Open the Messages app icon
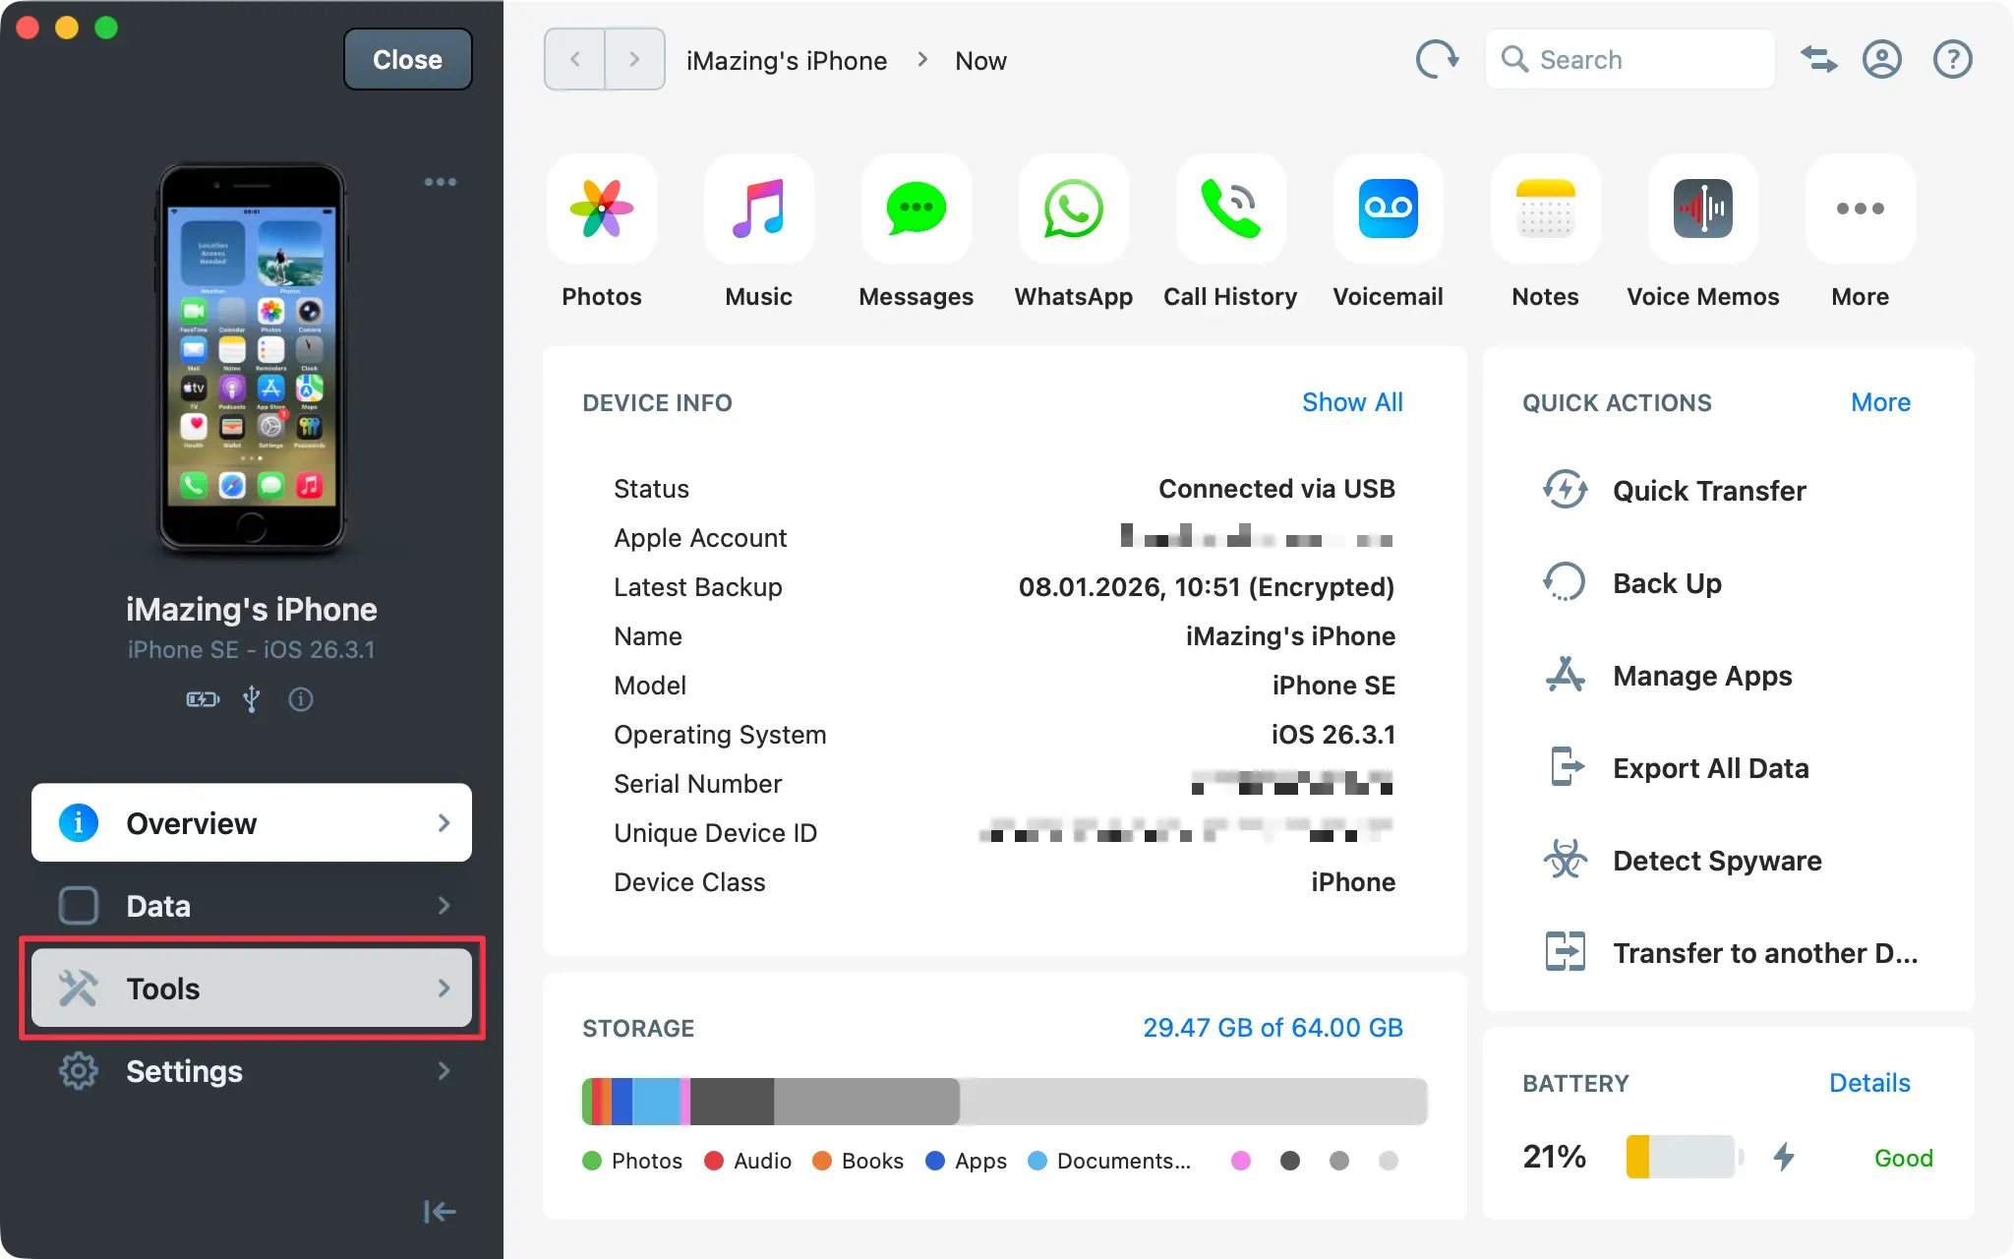Image resolution: width=2014 pixels, height=1259 pixels. tap(917, 209)
